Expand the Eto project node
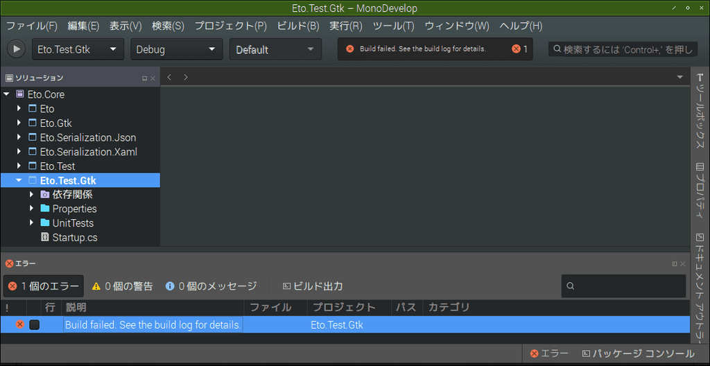Image resolution: width=710 pixels, height=366 pixels. click(x=19, y=109)
